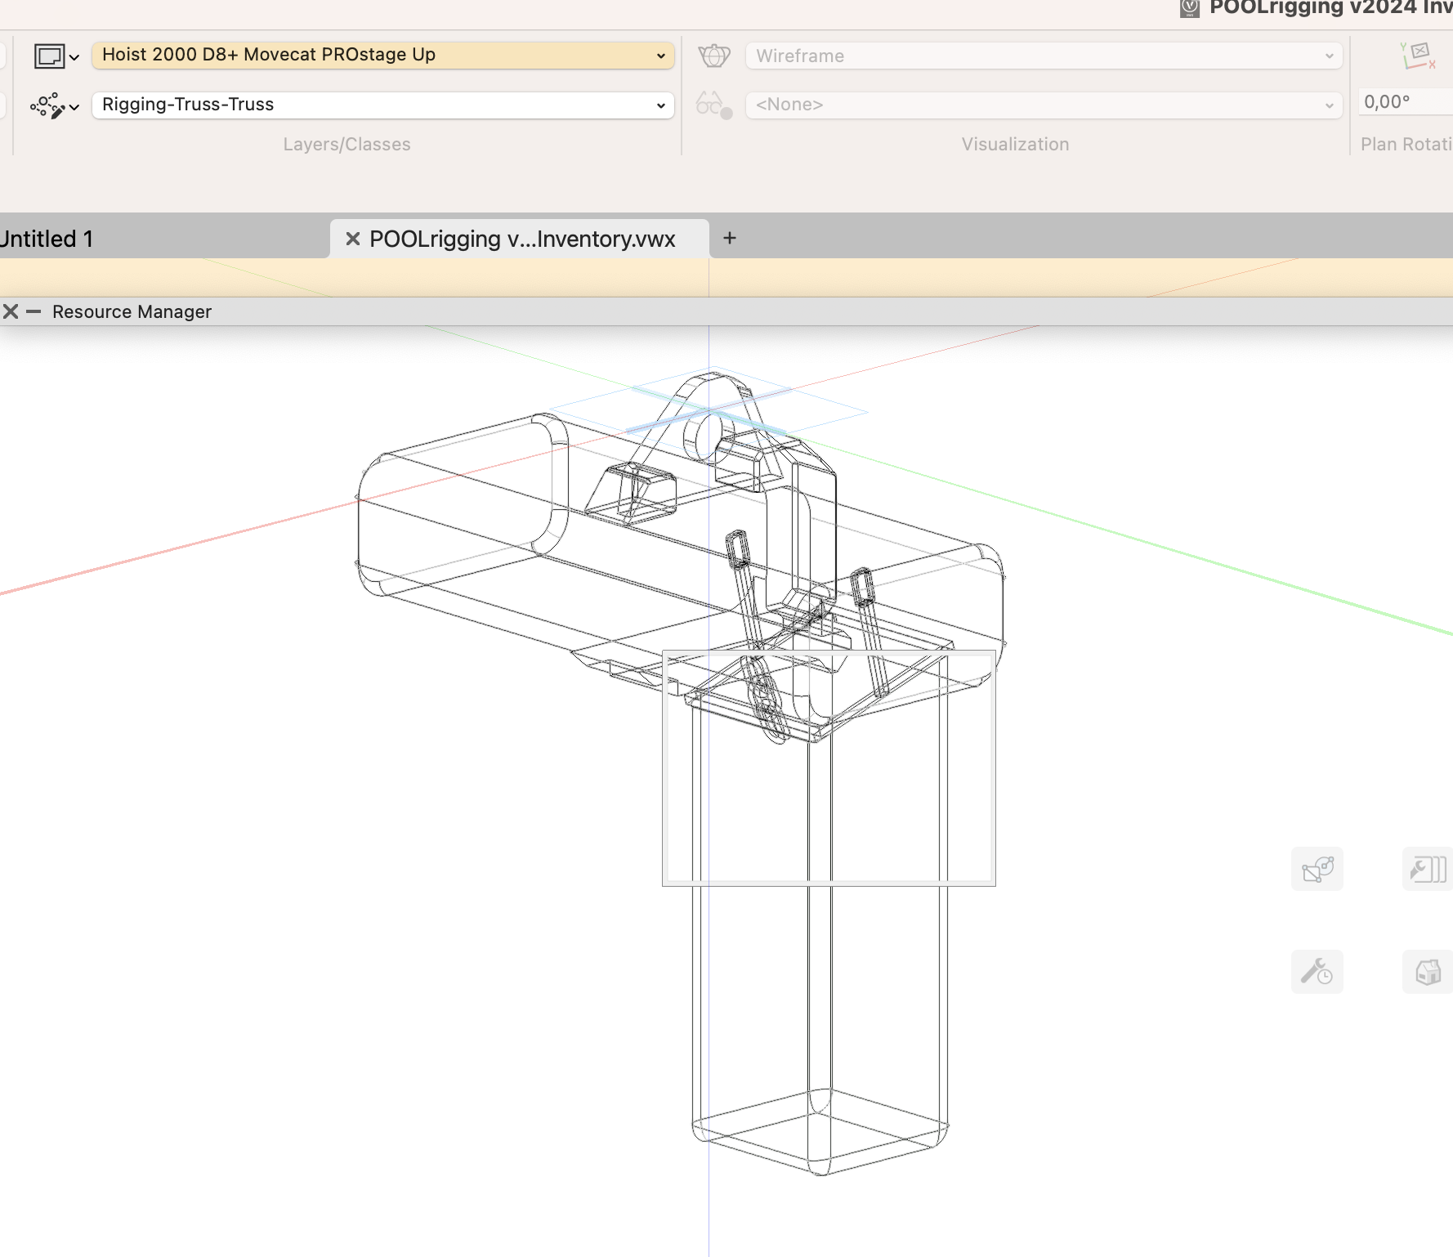Click the object transform handles overlay icon
The width and height of the screenshot is (1453, 1257).
pos(1317,869)
